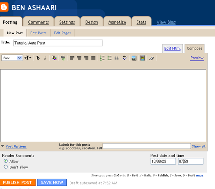Image resolution: width=215 pixels, height=189 pixels.
Task: Collapse the Post Options triangle
Action: tap(2, 146)
